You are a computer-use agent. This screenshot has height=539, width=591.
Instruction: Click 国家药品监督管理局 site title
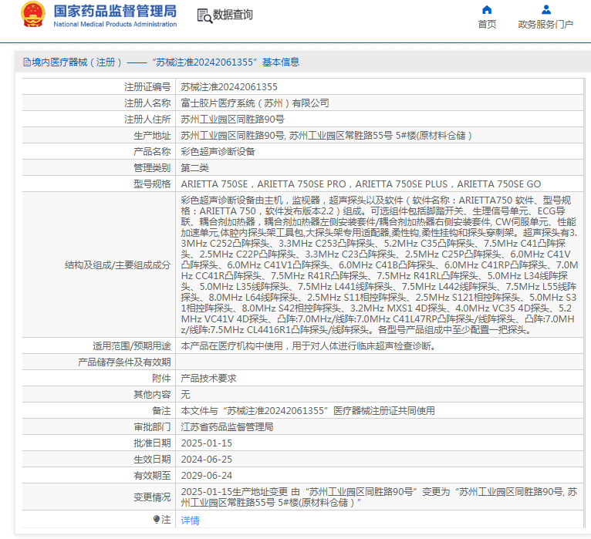[x=115, y=11]
